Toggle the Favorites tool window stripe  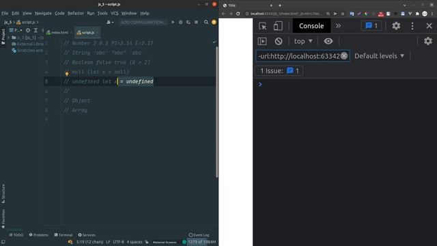coord(3,219)
